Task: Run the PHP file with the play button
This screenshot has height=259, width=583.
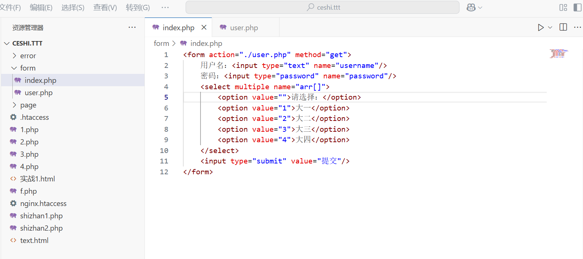Action: tap(541, 27)
